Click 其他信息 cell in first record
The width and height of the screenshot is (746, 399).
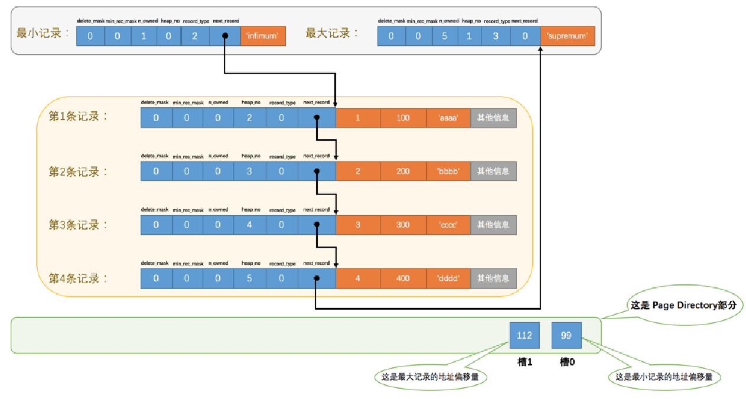click(494, 118)
